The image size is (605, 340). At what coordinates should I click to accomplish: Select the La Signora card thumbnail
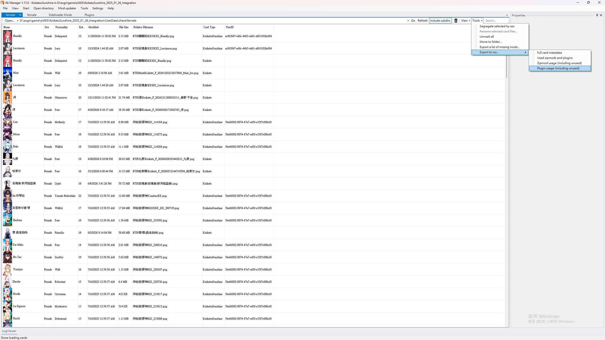point(8,306)
